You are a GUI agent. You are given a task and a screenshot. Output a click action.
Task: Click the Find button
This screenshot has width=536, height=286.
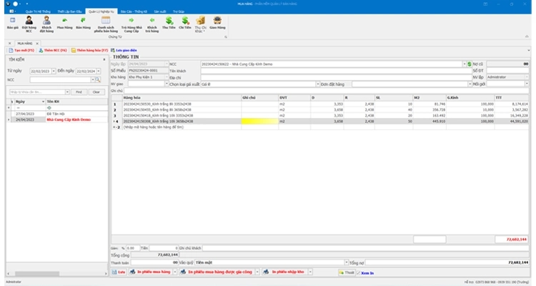(78, 92)
